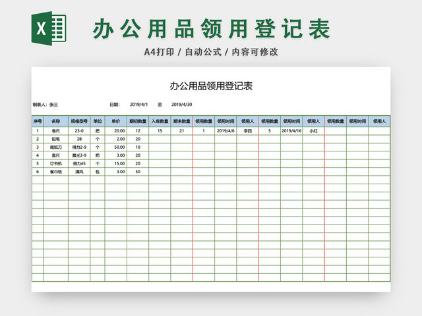Image resolution: width=422 pixels, height=316 pixels.
Task: Click the large green title 办公用品领用登记表
Action: coord(212,29)
